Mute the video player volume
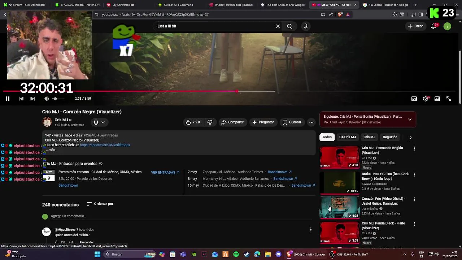Viewport: 462px width, 260px height. point(46,99)
